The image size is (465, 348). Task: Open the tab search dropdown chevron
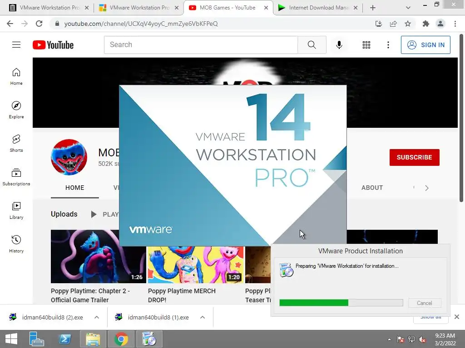408,8
